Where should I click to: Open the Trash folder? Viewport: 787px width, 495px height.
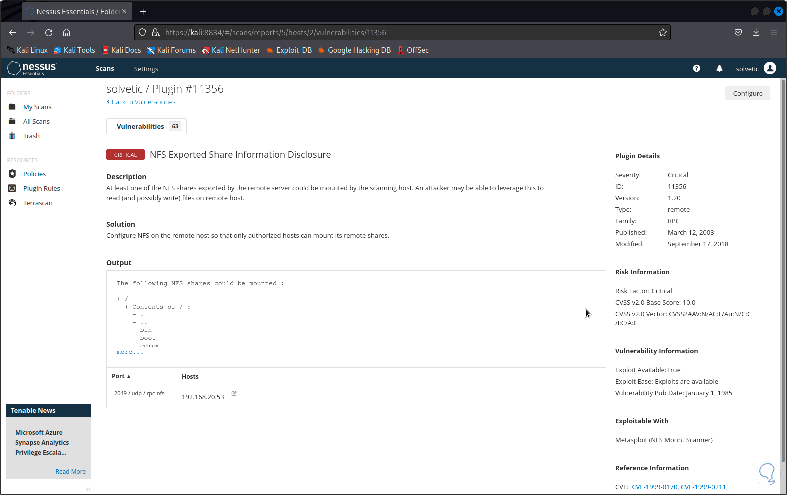point(31,136)
